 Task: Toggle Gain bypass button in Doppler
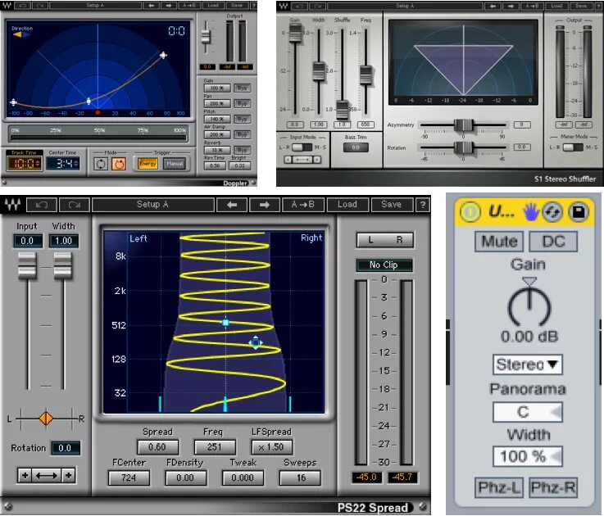243,88
